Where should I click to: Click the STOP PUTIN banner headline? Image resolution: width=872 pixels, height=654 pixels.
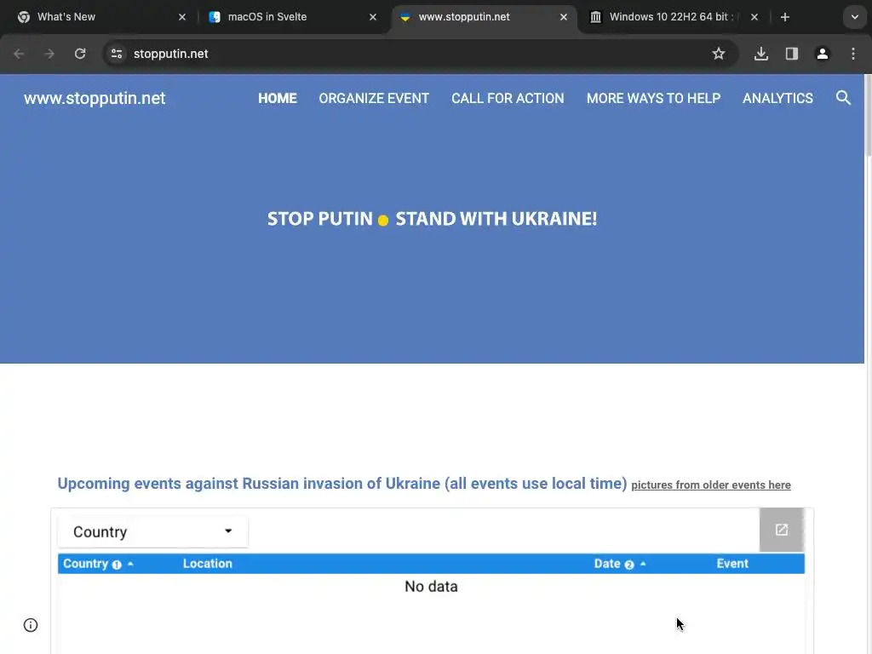click(432, 219)
